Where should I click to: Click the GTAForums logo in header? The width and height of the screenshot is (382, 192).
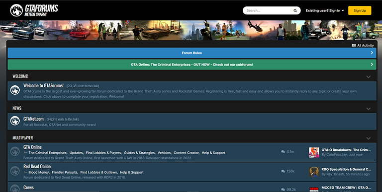34,10
